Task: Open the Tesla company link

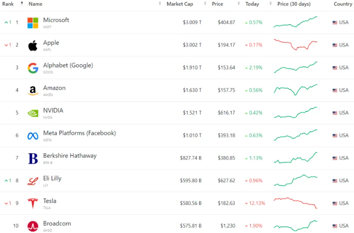Action: click(50, 201)
